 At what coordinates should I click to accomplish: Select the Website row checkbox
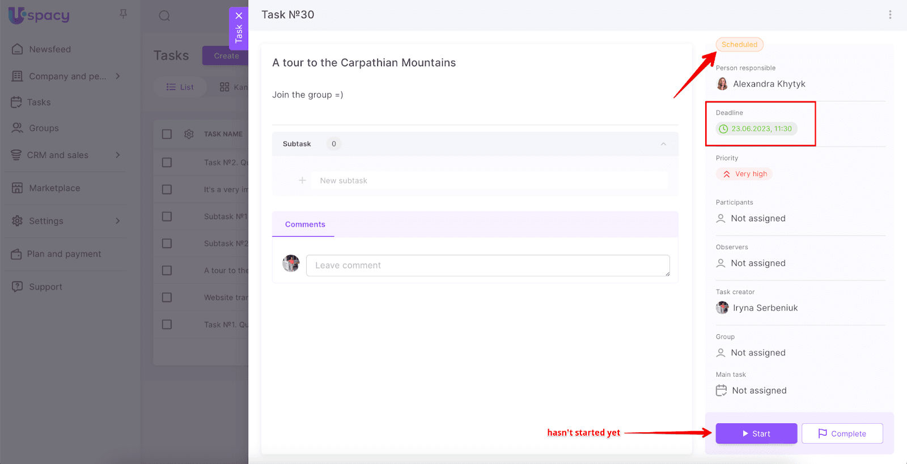pos(167,297)
